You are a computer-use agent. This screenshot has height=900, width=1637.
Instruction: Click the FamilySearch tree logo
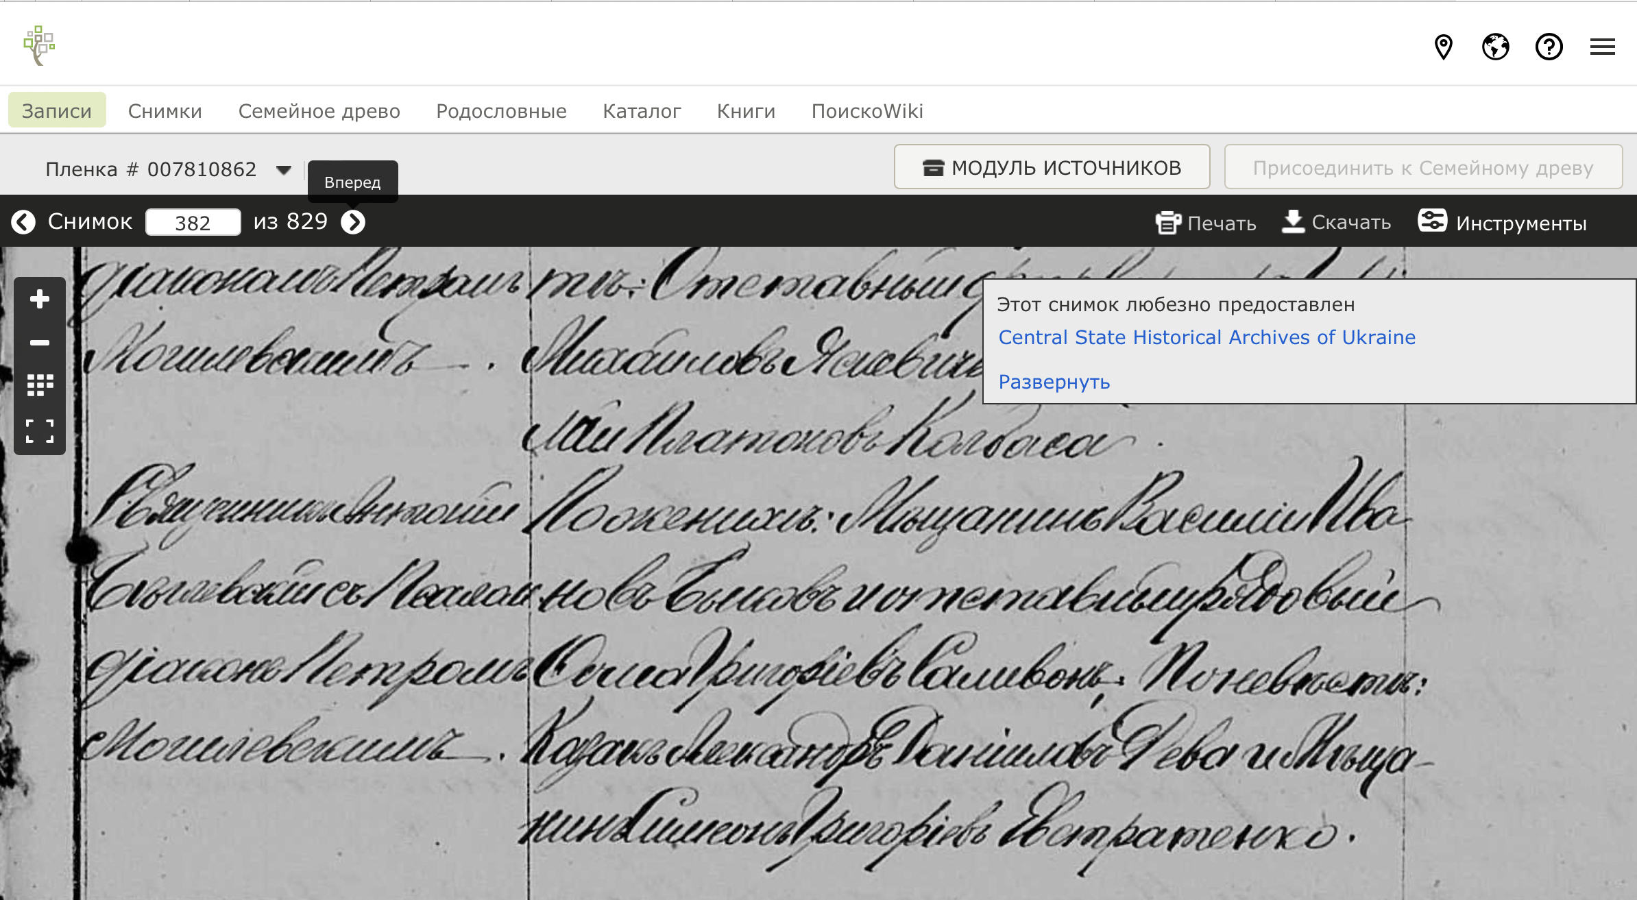pyautogui.click(x=39, y=46)
